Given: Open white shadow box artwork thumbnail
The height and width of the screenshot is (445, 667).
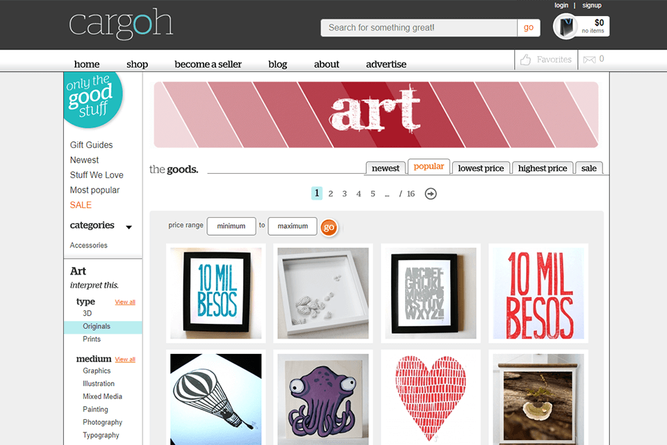Looking at the screenshot, I should point(323,293).
